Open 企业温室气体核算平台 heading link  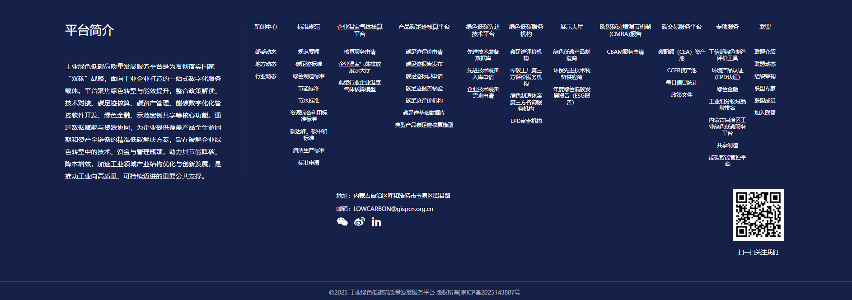[x=360, y=30]
